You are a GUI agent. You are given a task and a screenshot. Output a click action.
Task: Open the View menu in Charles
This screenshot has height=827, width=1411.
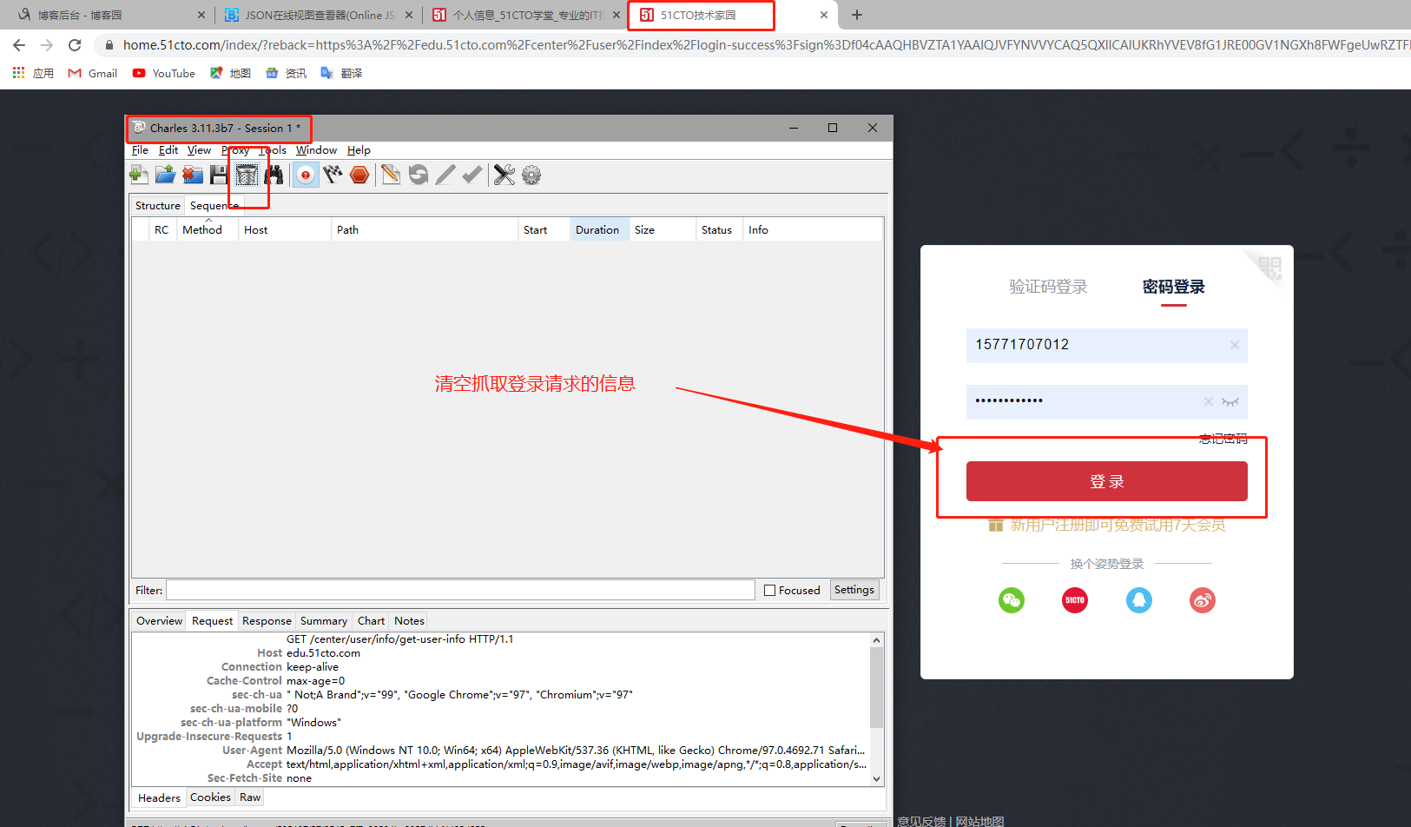coord(199,150)
